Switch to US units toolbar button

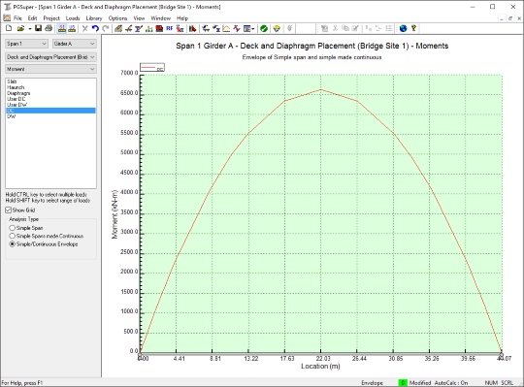pyautogui.click(x=72, y=28)
